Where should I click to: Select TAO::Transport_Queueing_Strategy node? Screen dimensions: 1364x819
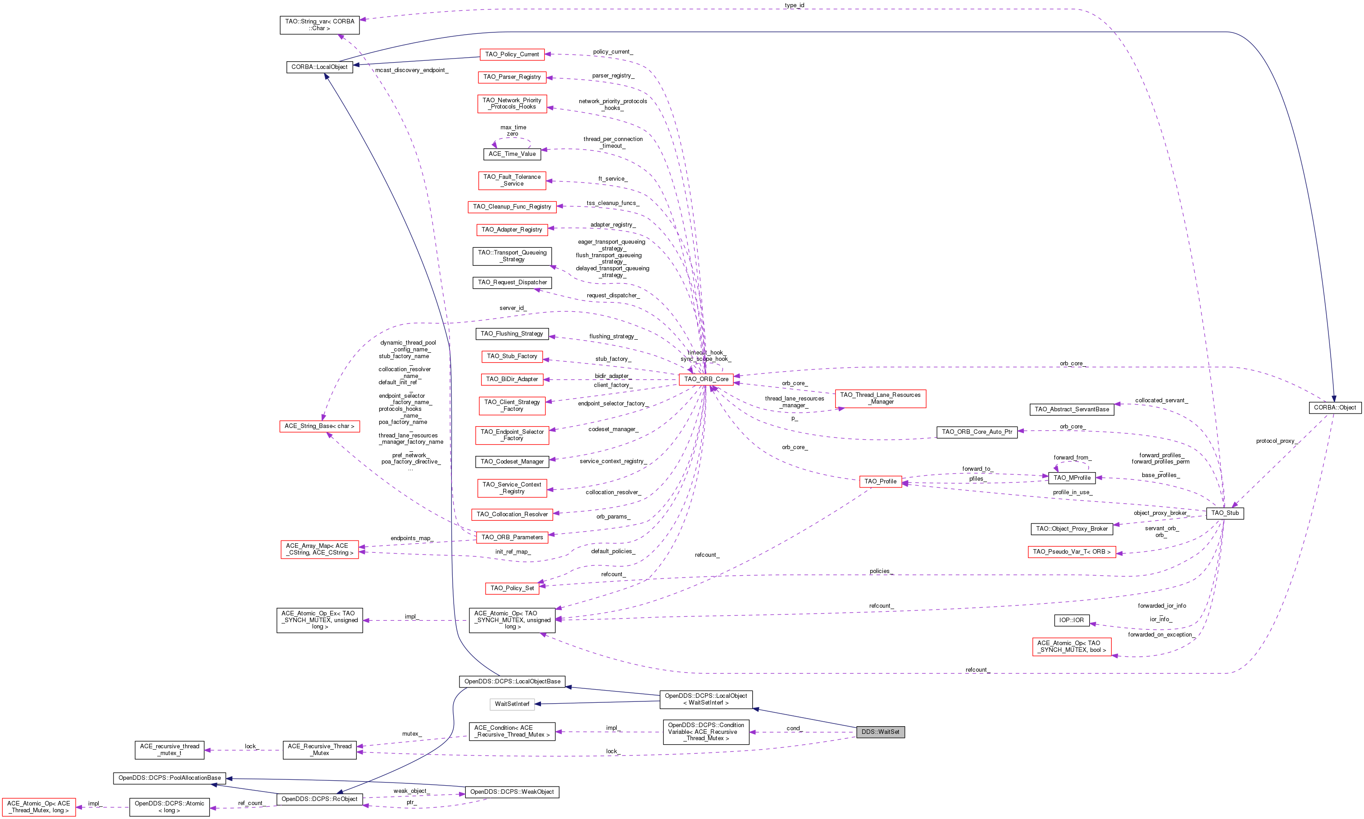point(512,256)
